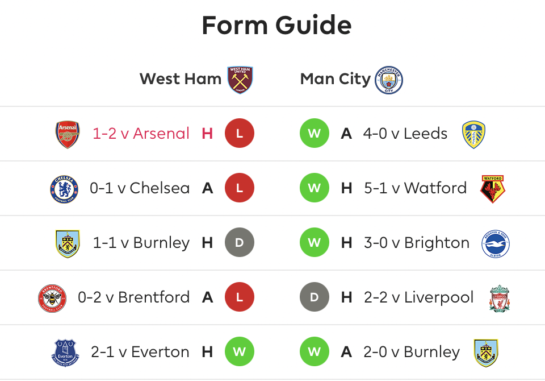Click the Watford club crest

493,189
